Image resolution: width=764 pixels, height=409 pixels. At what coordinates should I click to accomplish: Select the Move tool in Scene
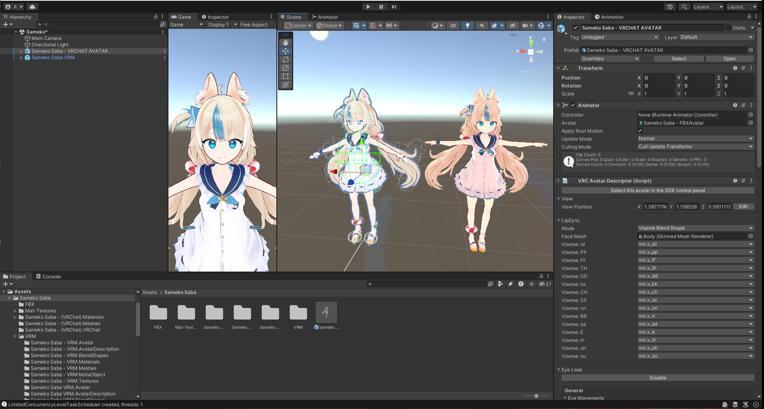(286, 51)
